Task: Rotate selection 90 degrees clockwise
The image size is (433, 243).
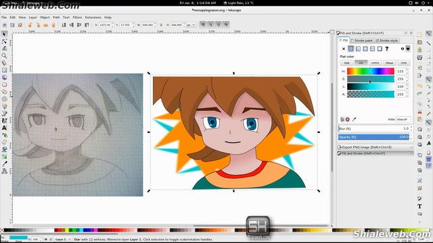Action: coord(38,25)
